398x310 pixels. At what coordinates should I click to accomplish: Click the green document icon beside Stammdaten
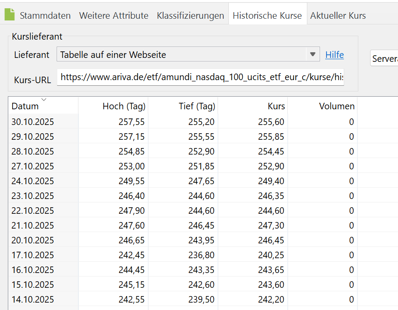(x=9, y=15)
